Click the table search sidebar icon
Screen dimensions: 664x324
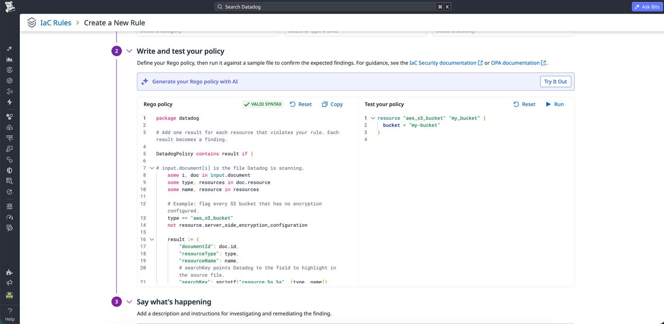(9, 181)
